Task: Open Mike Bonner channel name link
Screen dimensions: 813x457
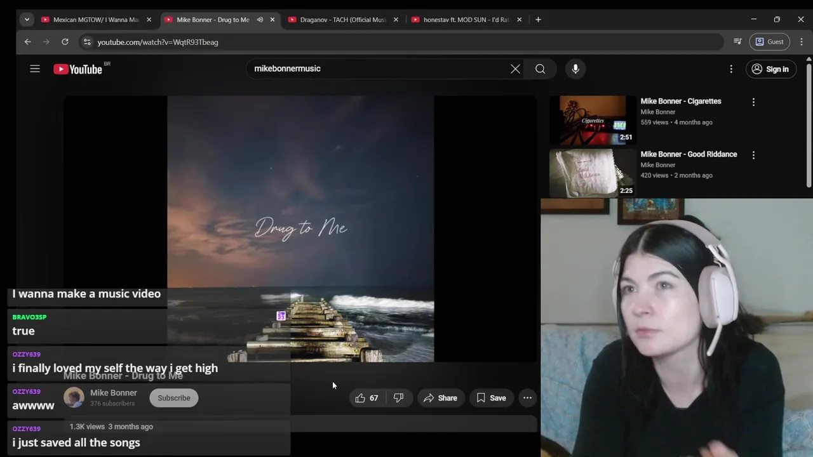Action: pos(114,393)
